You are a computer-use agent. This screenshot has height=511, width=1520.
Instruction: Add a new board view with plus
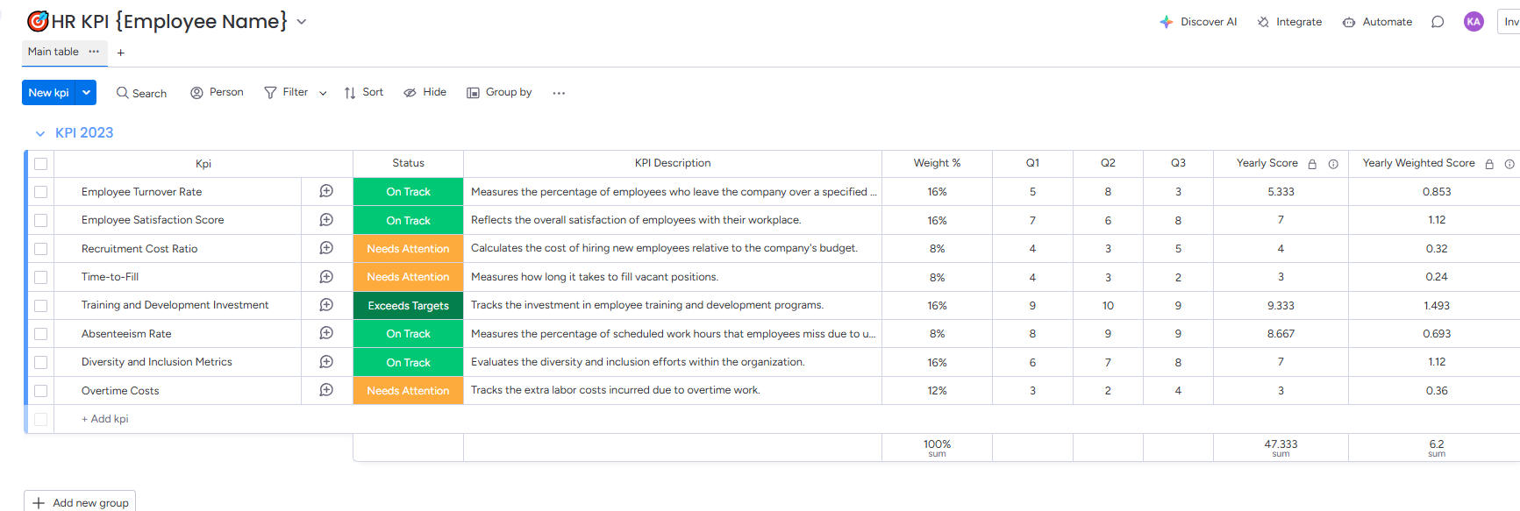click(121, 53)
